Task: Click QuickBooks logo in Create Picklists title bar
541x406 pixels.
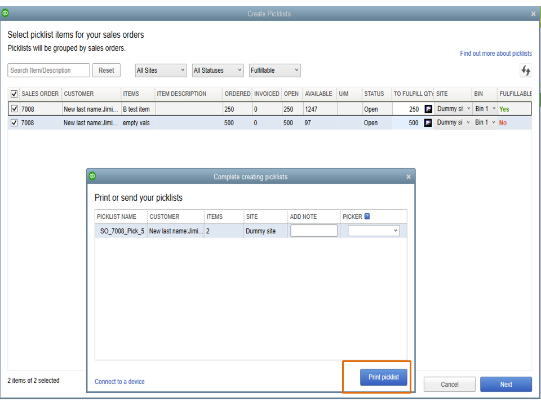Action: click(x=5, y=13)
